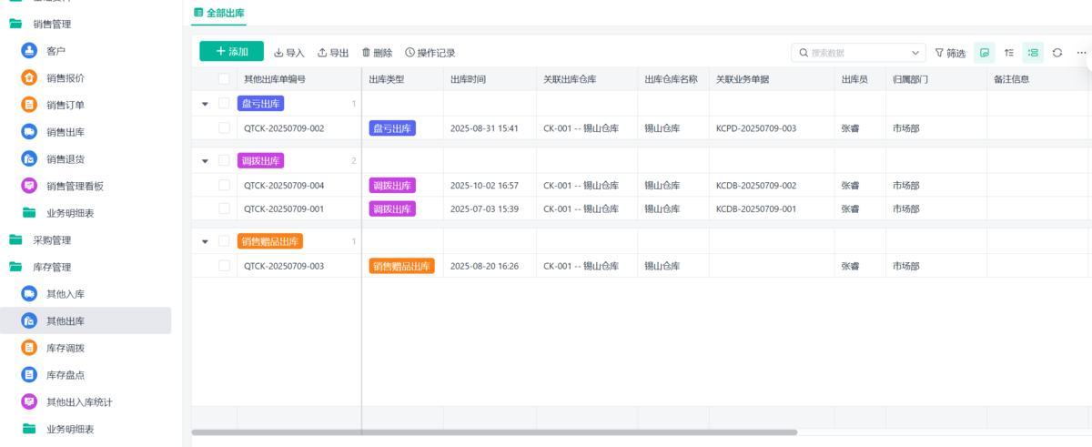This screenshot has height=447, width=1092.
Task: Open 销售出库 truck icon in sidebar
Action: pos(29,132)
